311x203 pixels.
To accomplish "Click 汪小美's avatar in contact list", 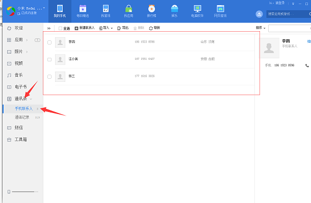I will tap(60, 59).
